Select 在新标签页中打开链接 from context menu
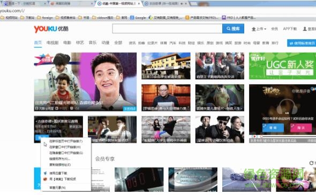The width and height of the screenshot is (316, 195). coord(66,141)
